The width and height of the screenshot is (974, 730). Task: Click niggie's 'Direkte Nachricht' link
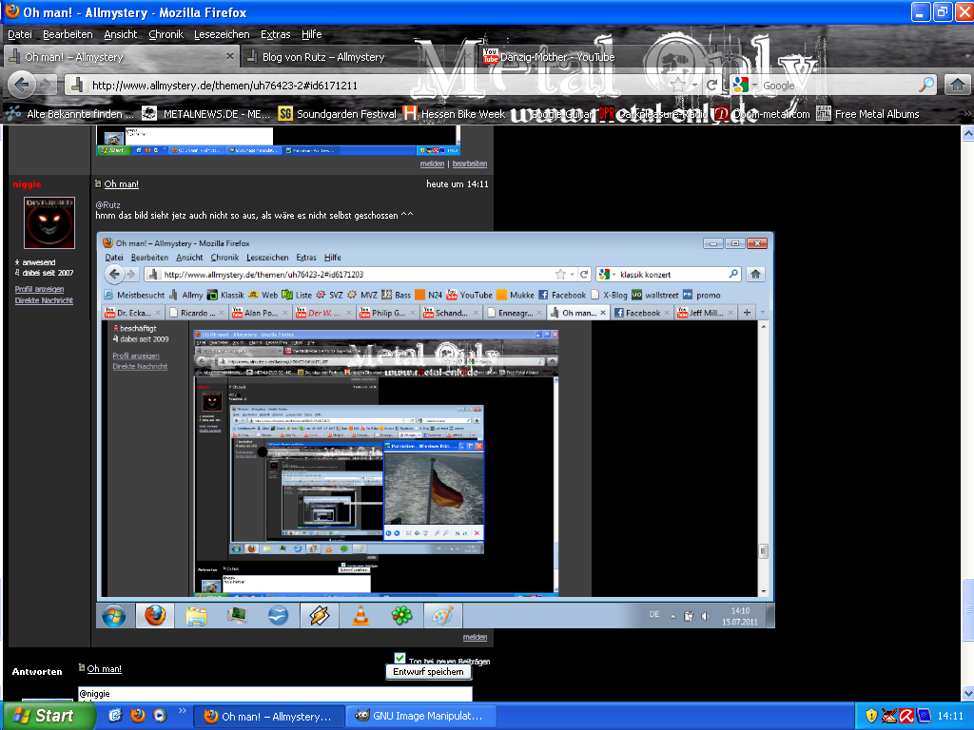coord(44,300)
